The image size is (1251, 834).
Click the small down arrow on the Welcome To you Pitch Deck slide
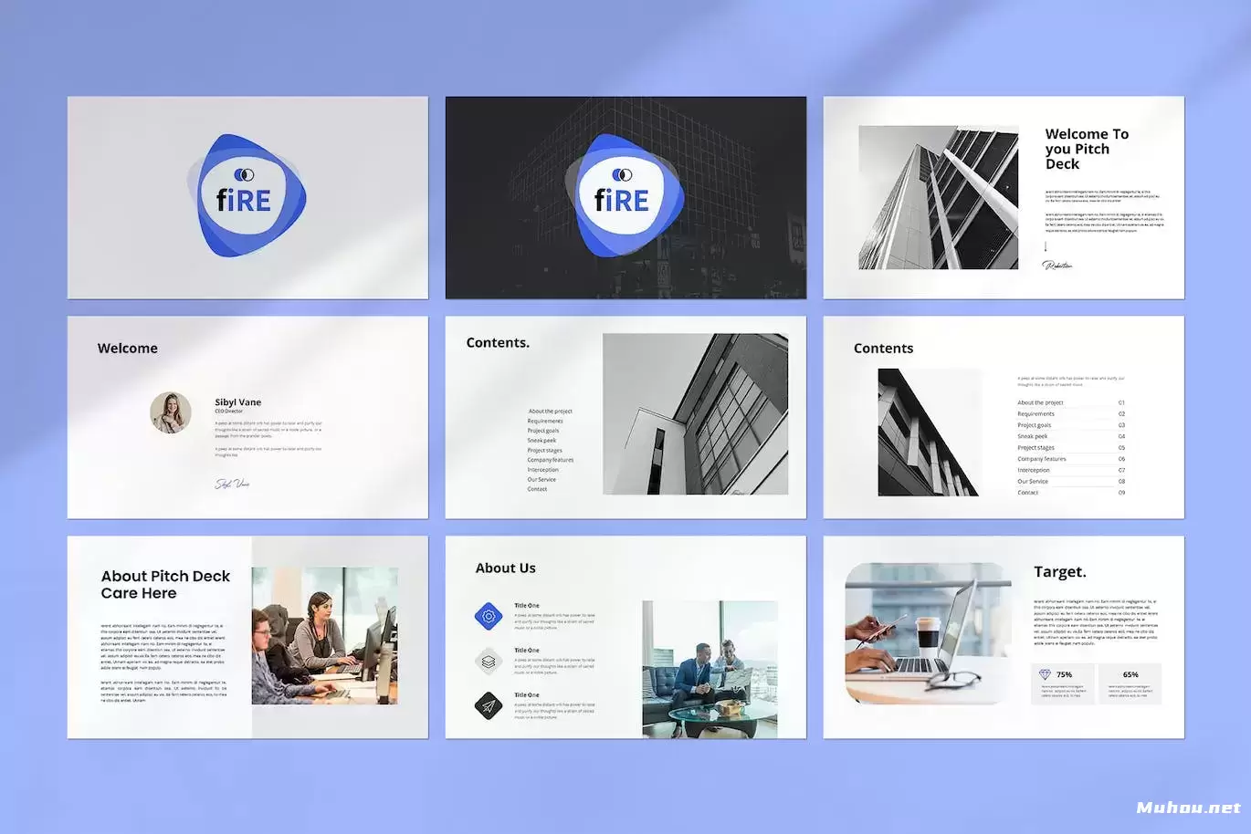(x=1046, y=246)
